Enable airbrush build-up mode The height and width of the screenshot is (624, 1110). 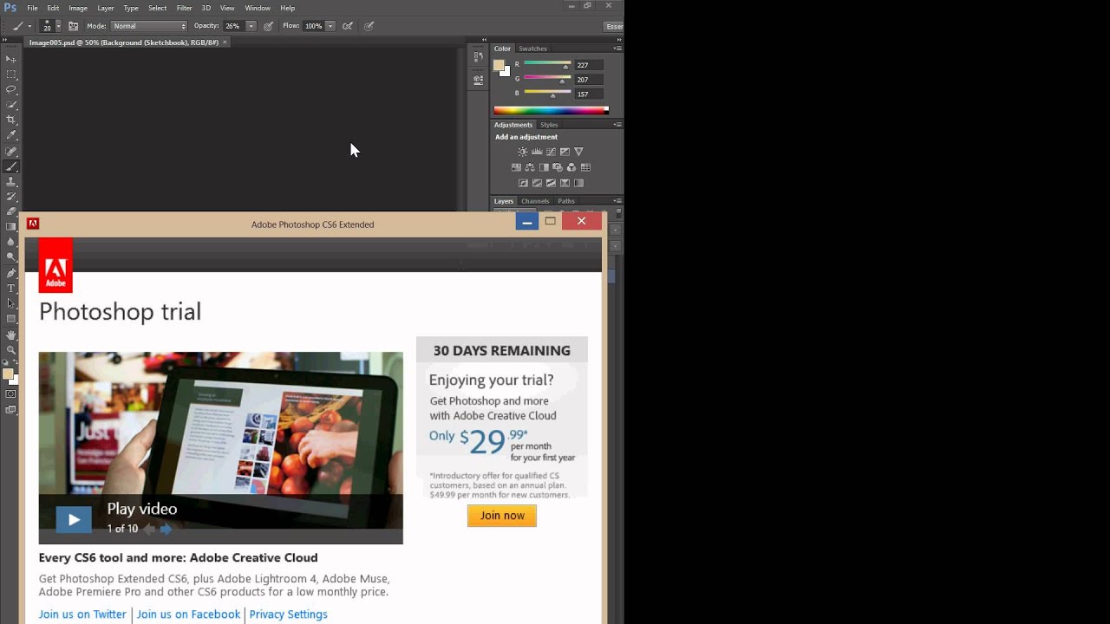pos(348,26)
